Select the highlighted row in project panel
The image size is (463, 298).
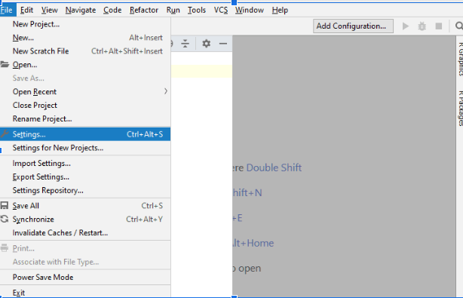click(201, 71)
